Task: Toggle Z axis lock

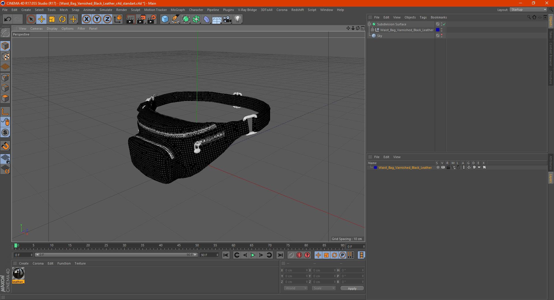Action: [x=107, y=19]
